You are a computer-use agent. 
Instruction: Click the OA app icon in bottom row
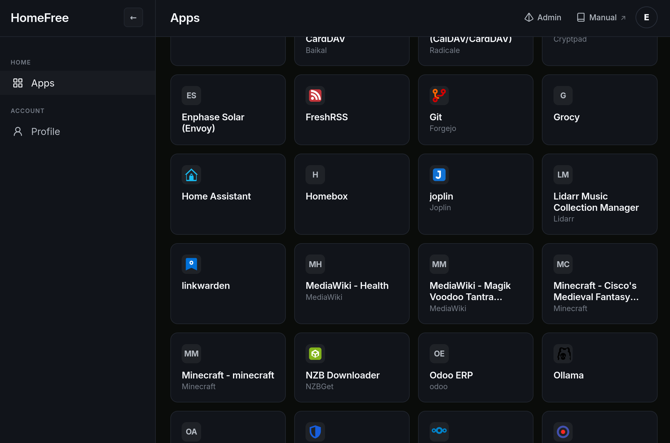pyautogui.click(x=191, y=432)
